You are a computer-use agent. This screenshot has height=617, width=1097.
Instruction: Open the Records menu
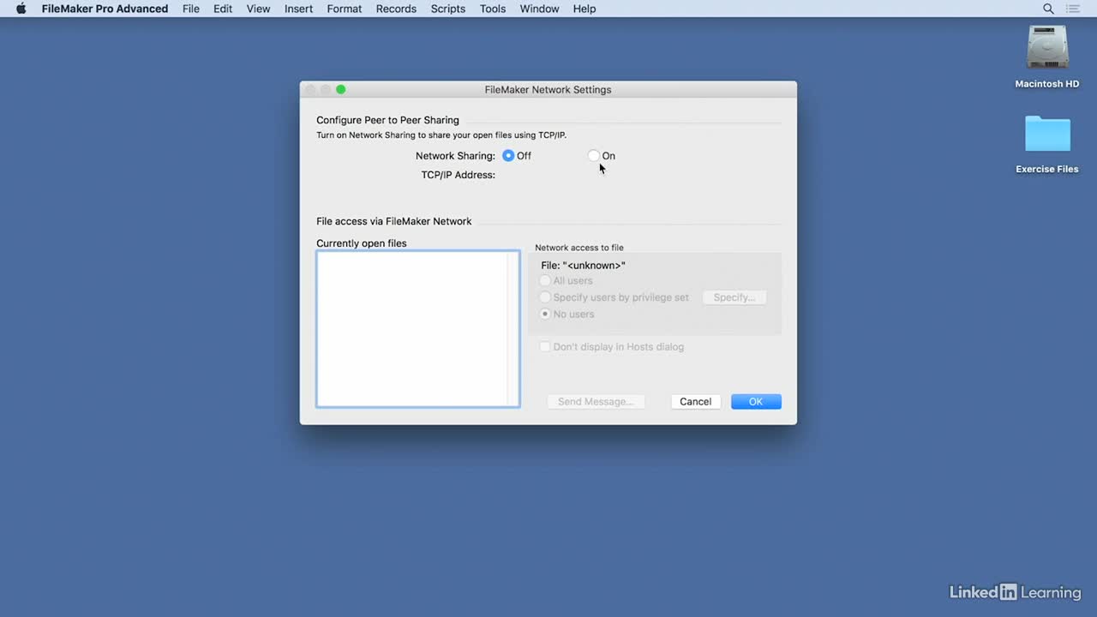396,9
